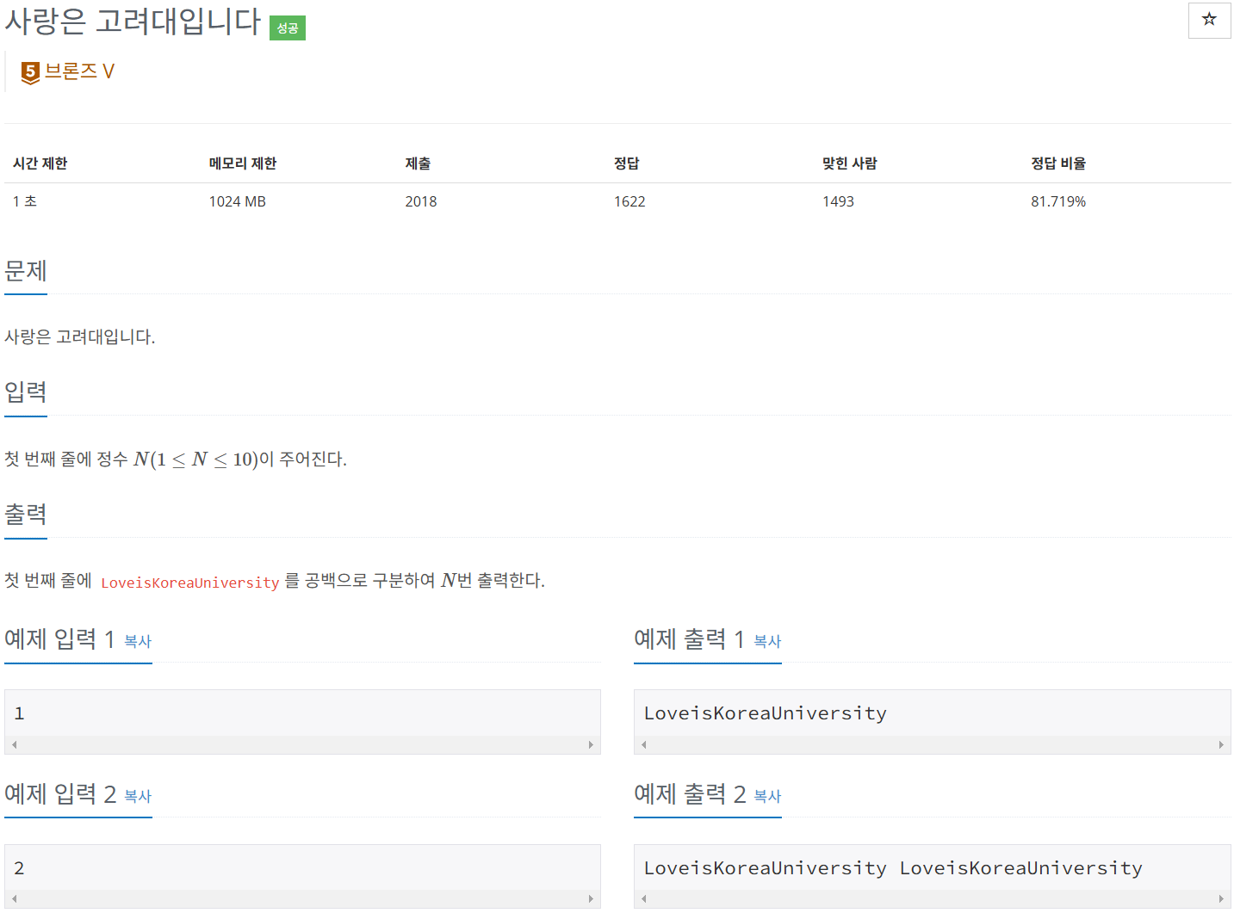Click the 예제 입력 1 heading
The image size is (1234, 913).
[x=59, y=639]
